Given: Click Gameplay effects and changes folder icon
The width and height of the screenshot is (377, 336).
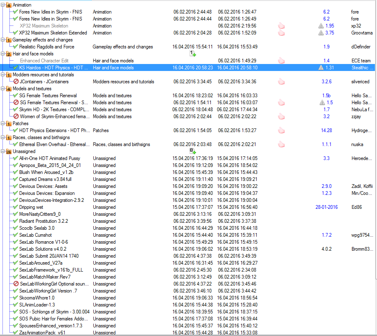Looking at the screenshot, I should coord(9,40).
